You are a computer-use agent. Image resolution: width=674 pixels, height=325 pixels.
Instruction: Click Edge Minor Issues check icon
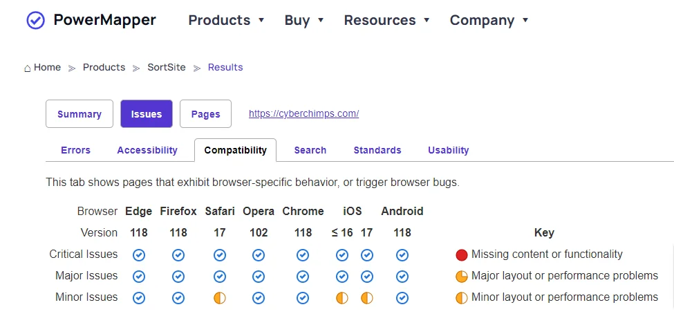pyautogui.click(x=139, y=298)
